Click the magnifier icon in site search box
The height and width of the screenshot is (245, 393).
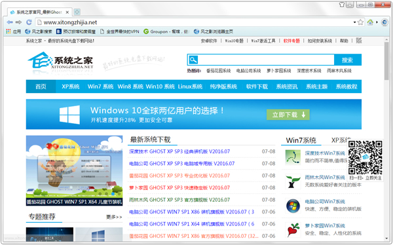(x=193, y=60)
